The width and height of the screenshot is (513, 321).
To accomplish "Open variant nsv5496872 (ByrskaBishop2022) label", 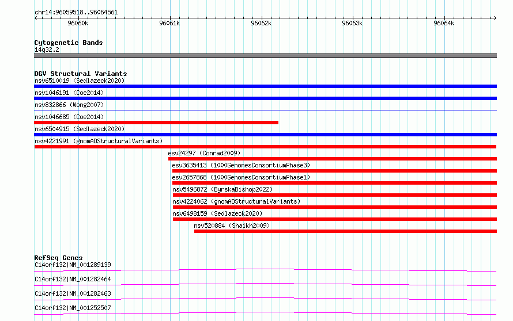I will coord(222,189).
